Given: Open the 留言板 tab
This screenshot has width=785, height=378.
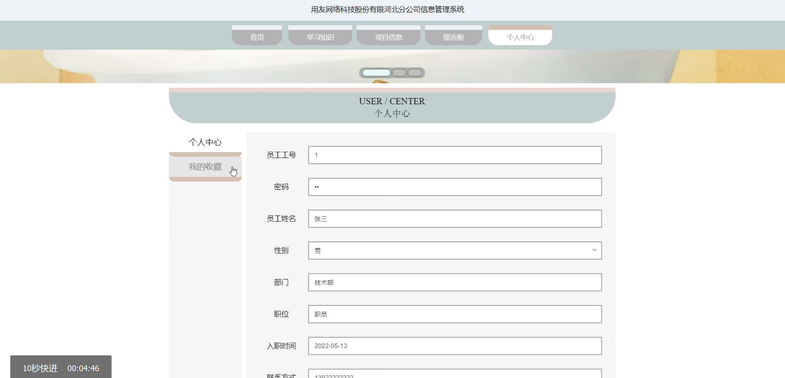Looking at the screenshot, I should pos(453,37).
